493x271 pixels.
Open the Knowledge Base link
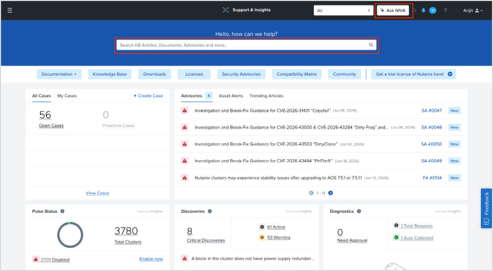(x=110, y=74)
